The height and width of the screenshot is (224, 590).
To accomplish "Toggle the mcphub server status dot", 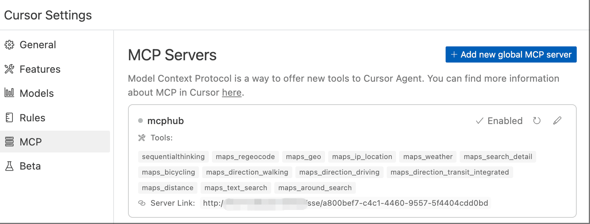I will coord(140,121).
